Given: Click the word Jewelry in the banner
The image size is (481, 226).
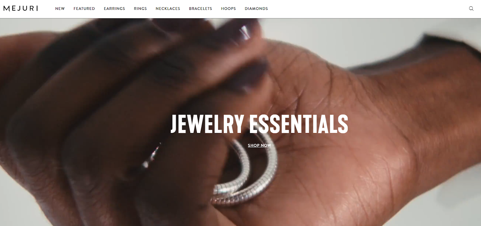Looking at the screenshot, I should tap(207, 123).
